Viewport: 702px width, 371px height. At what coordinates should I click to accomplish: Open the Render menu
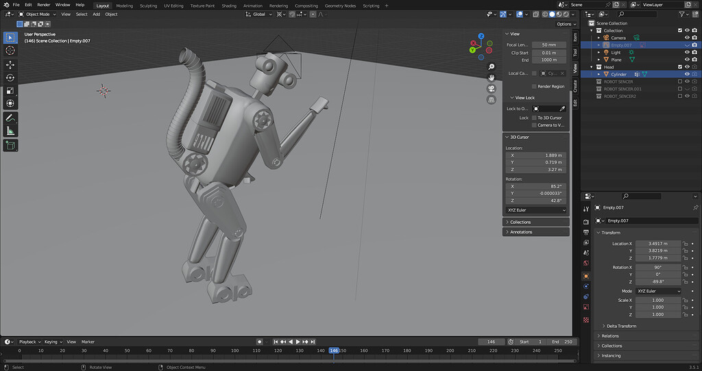pyautogui.click(x=43, y=5)
